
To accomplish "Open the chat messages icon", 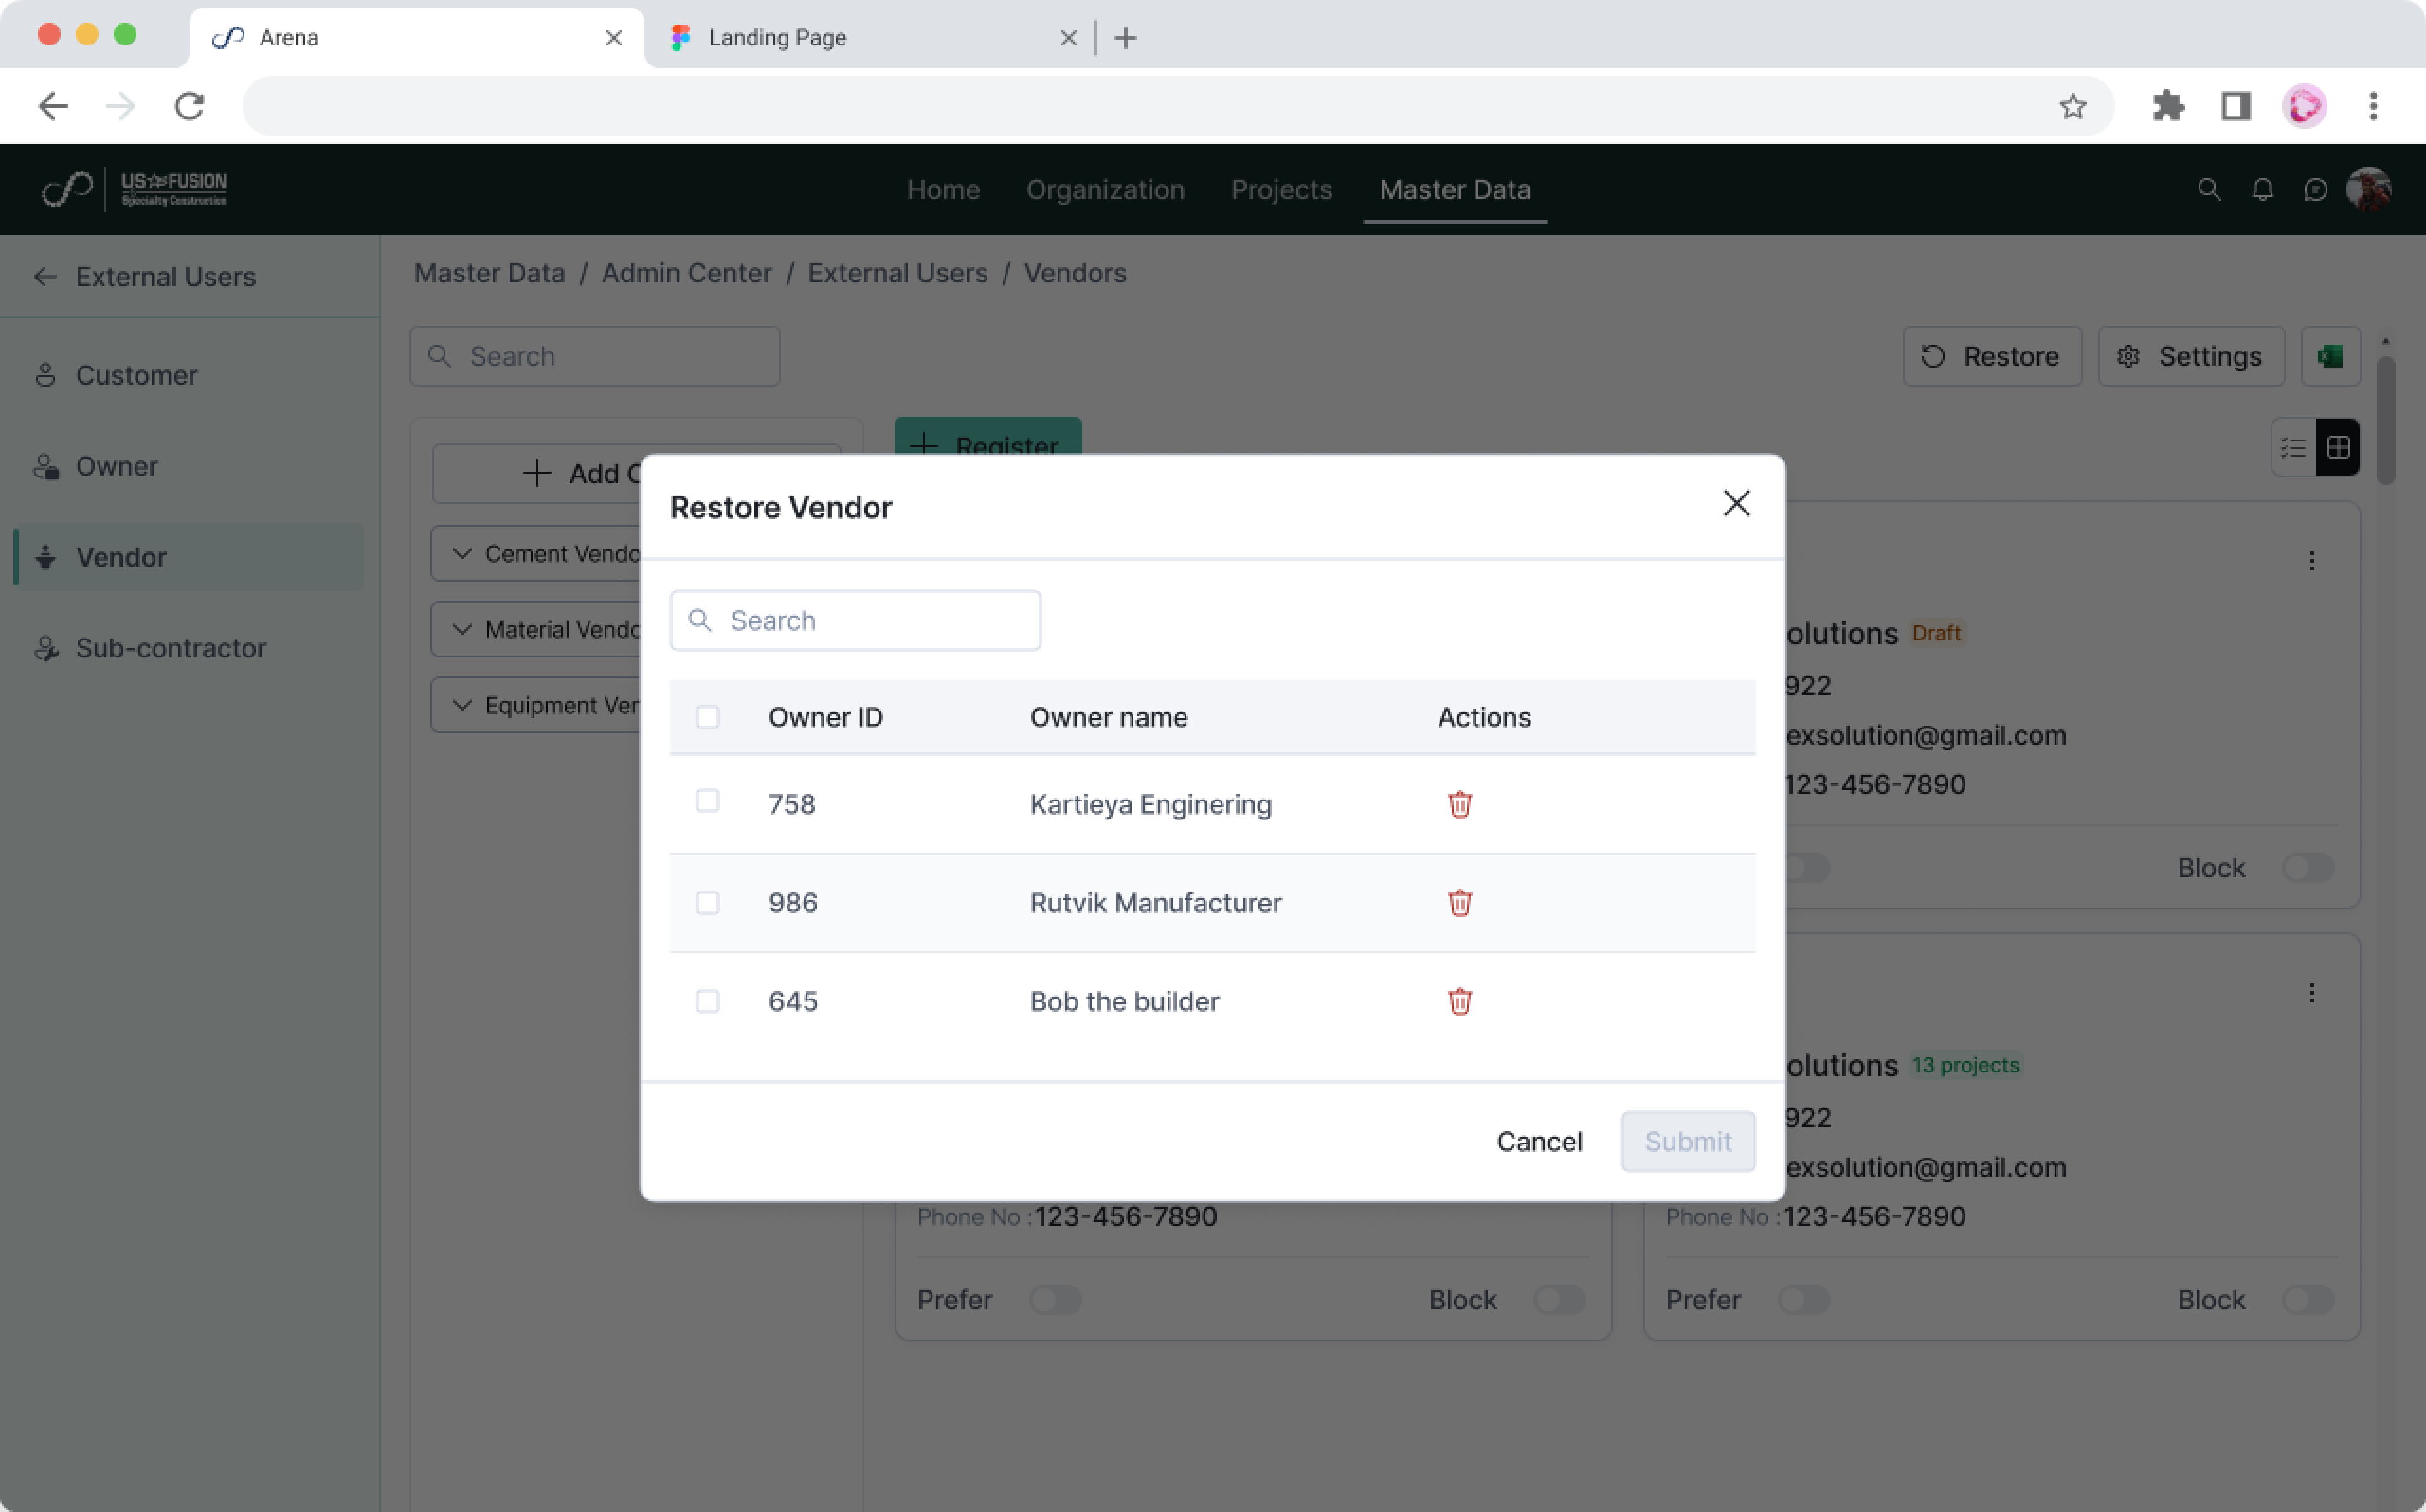I will point(2315,190).
